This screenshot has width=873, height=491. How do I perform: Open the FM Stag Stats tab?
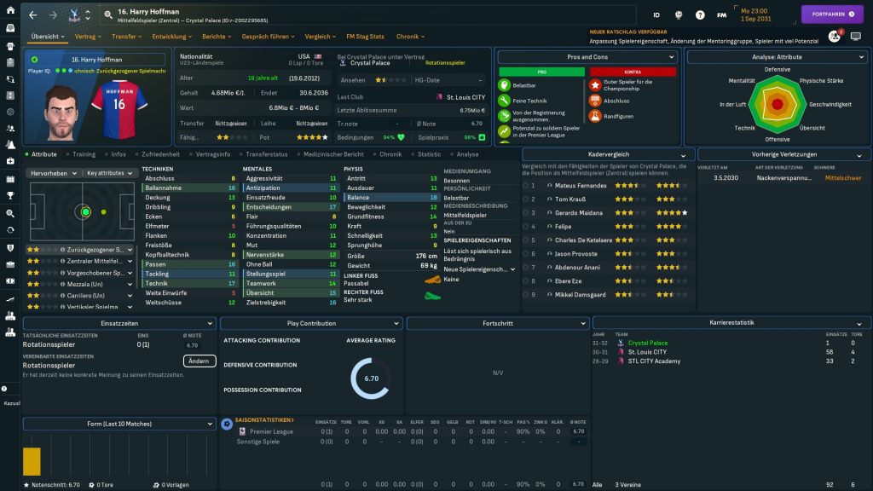pos(365,37)
